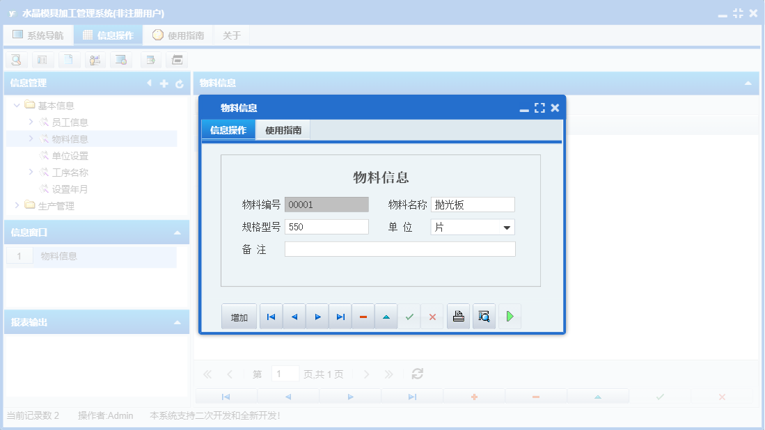Select the print preview icon in the dialog

click(484, 316)
